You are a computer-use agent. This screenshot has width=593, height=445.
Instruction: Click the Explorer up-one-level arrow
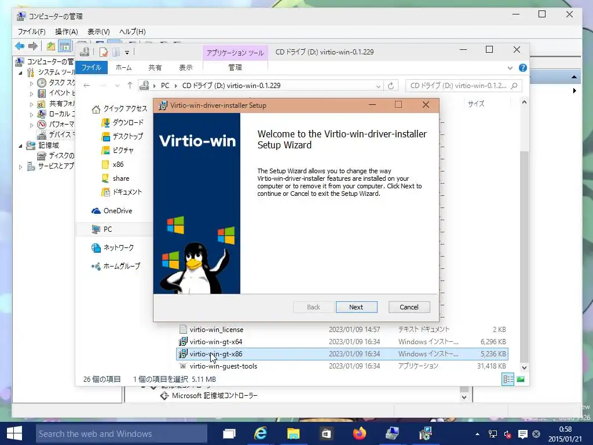point(130,86)
